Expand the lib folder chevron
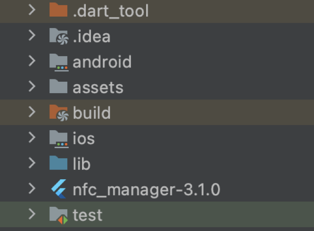The width and height of the screenshot is (314, 231). (x=32, y=164)
